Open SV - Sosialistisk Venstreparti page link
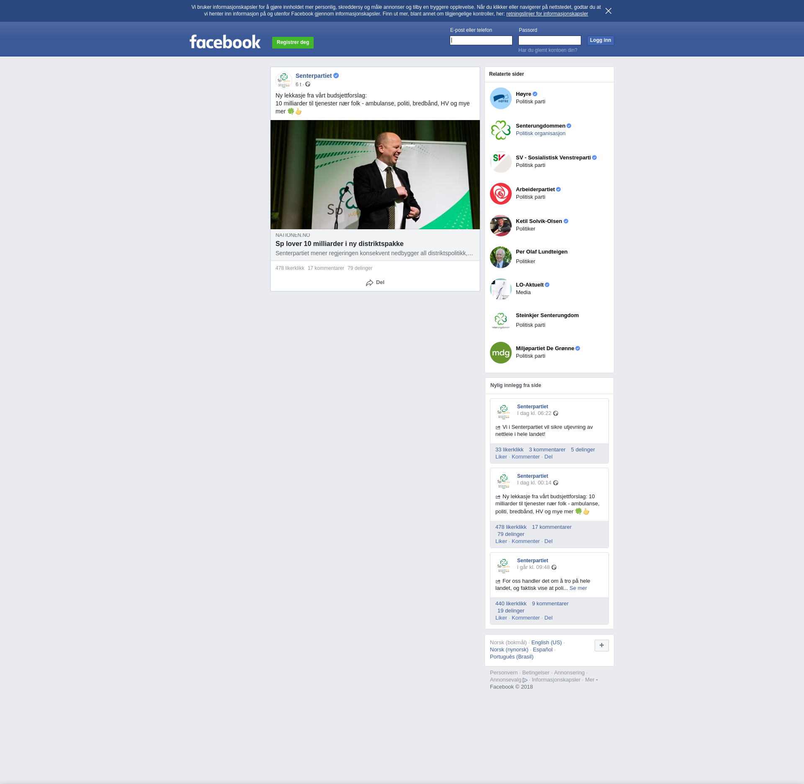Screen dimensions: 804x784 coord(553,158)
